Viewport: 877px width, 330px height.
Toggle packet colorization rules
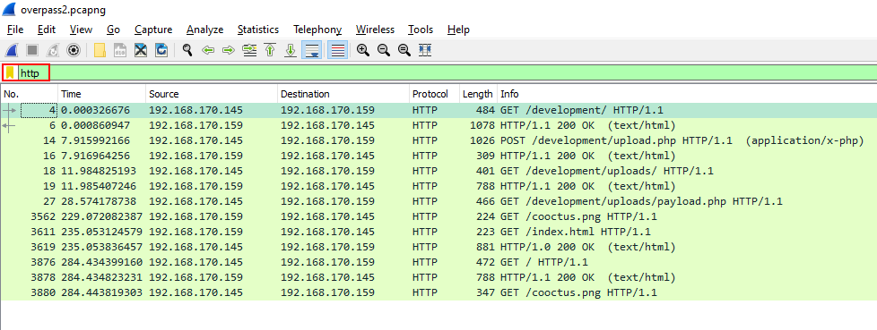tap(337, 50)
